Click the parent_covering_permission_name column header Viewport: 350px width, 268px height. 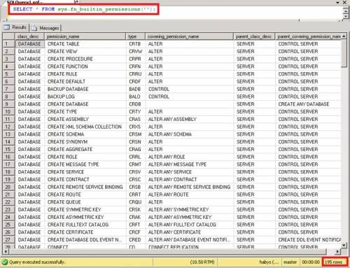pos(308,36)
